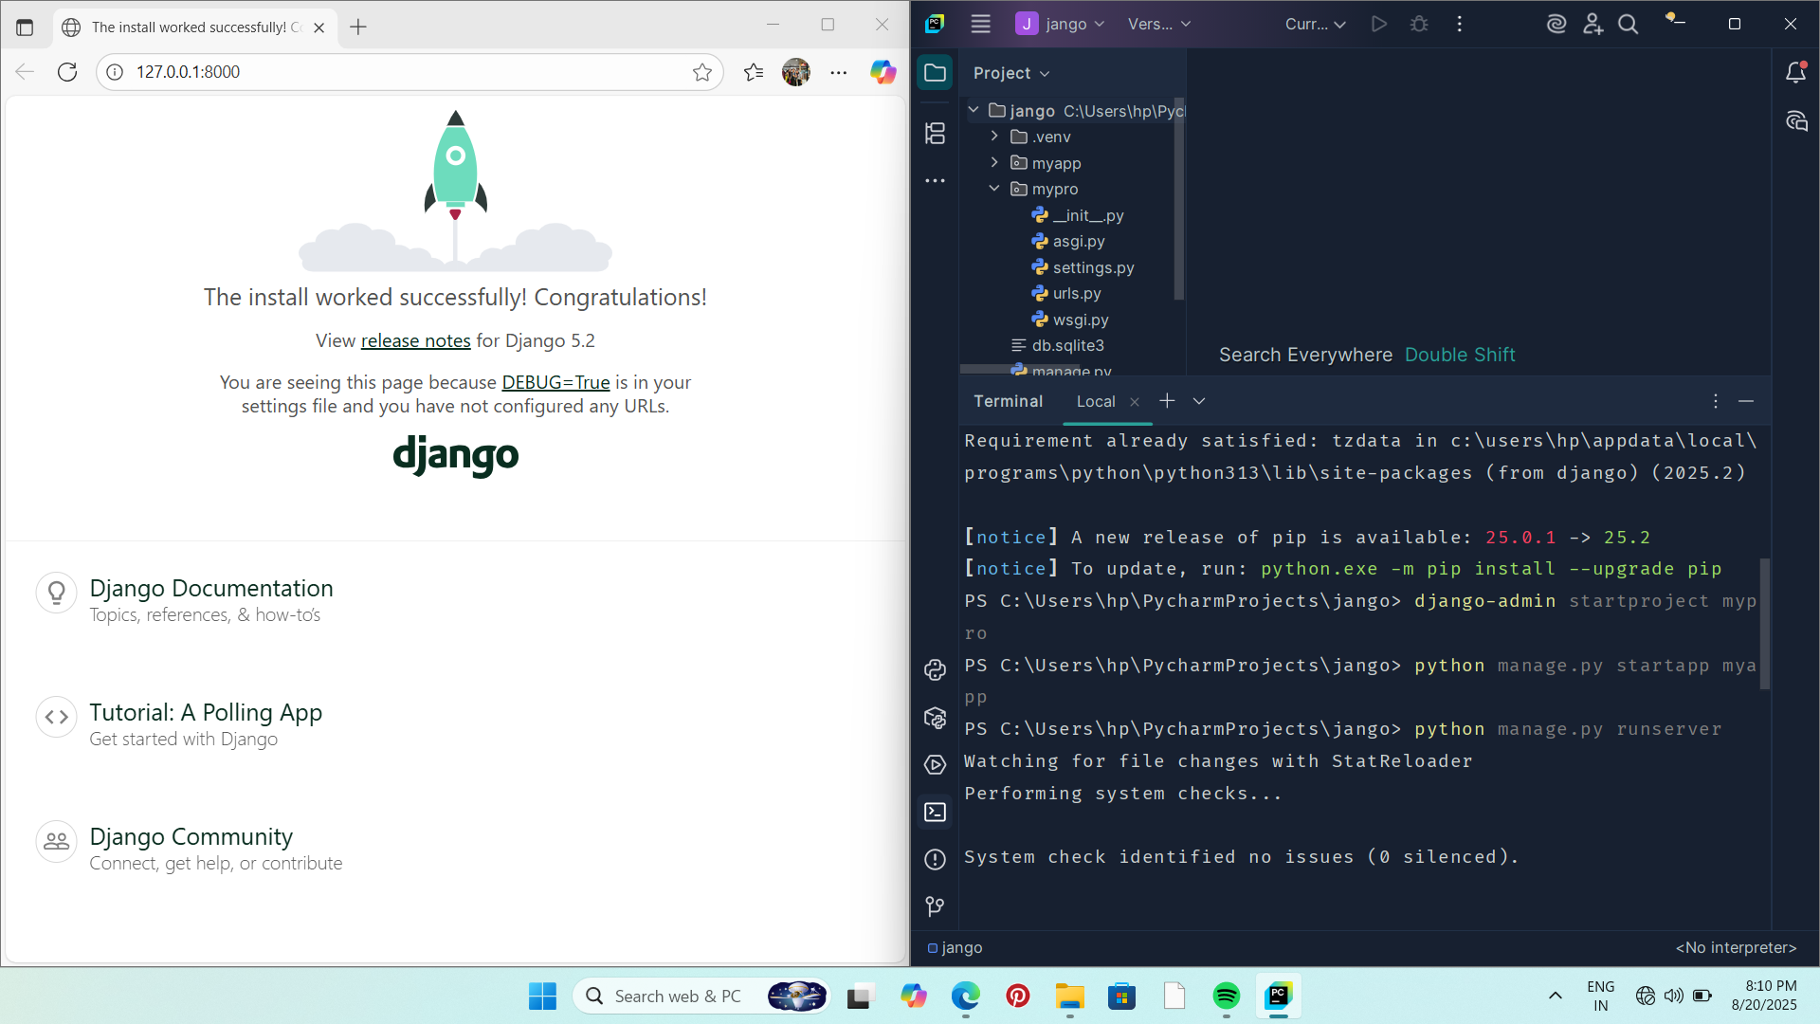The height and width of the screenshot is (1024, 1820).
Task: Click Search Everywhere magnifier icon
Action: (x=1628, y=24)
